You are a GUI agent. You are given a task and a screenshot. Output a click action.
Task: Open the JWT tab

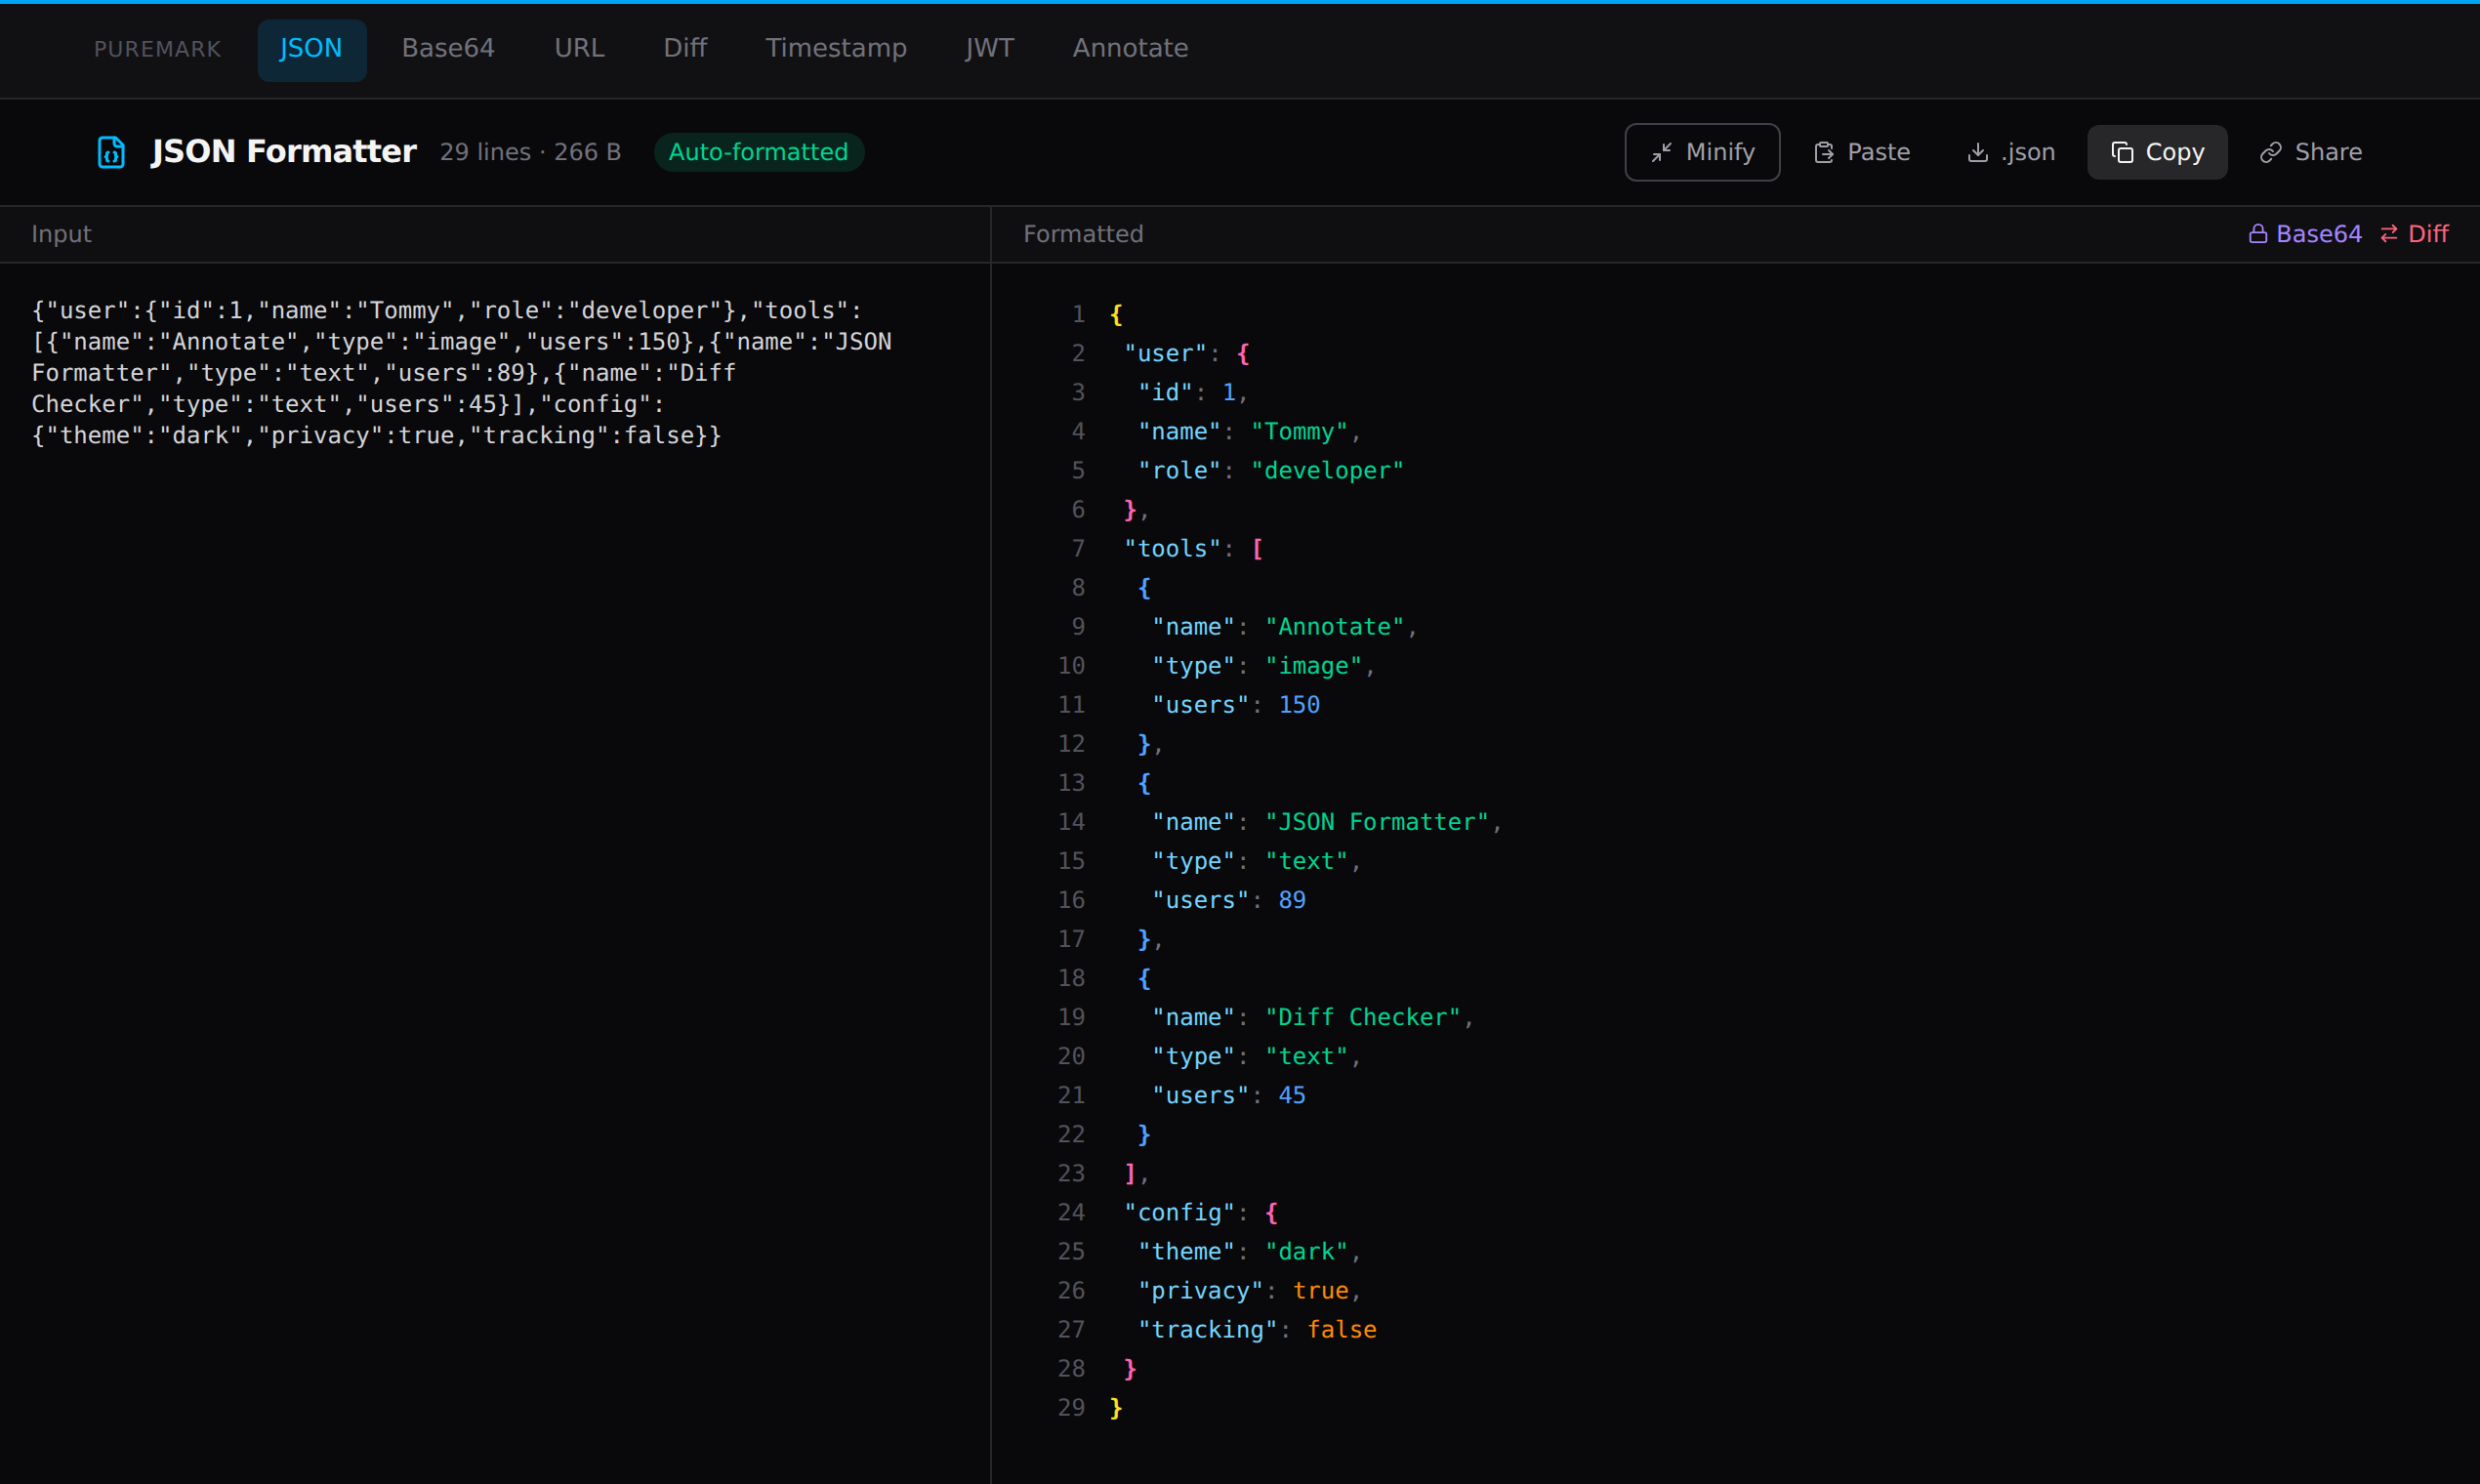click(989, 48)
